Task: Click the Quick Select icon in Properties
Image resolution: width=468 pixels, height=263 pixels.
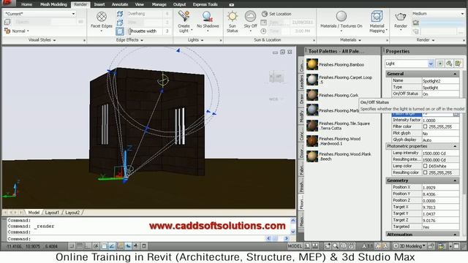Action: click(458, 64)
